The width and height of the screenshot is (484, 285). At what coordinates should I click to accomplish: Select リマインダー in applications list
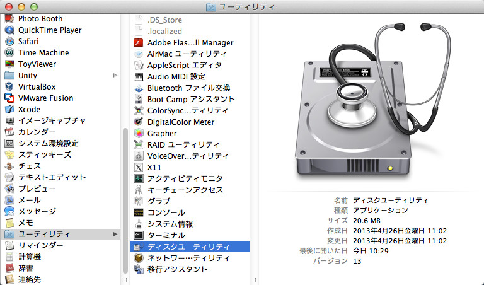coord(60,245)
